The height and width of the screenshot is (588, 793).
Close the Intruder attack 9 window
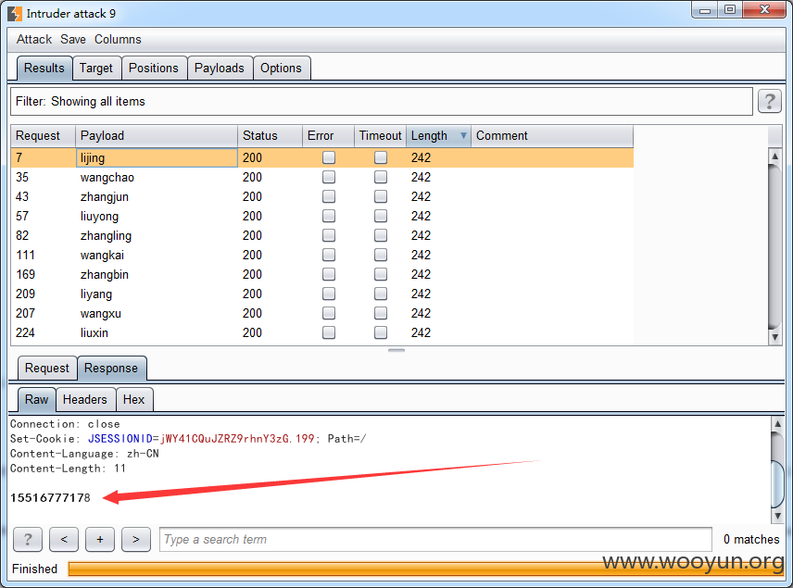764,10
